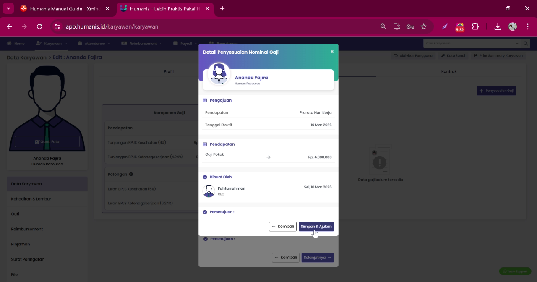The image size is (537, 282).
Task: Click the 'Prorata Hari Kerja' value
Action: (315, 112)
